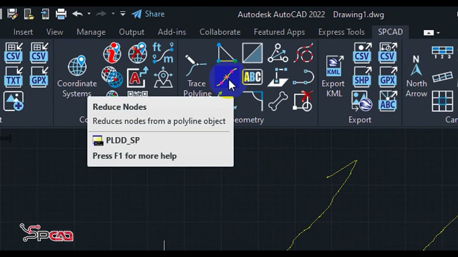Click the yellow ABC text icon
458x257 pixels.
click(252, 77)
